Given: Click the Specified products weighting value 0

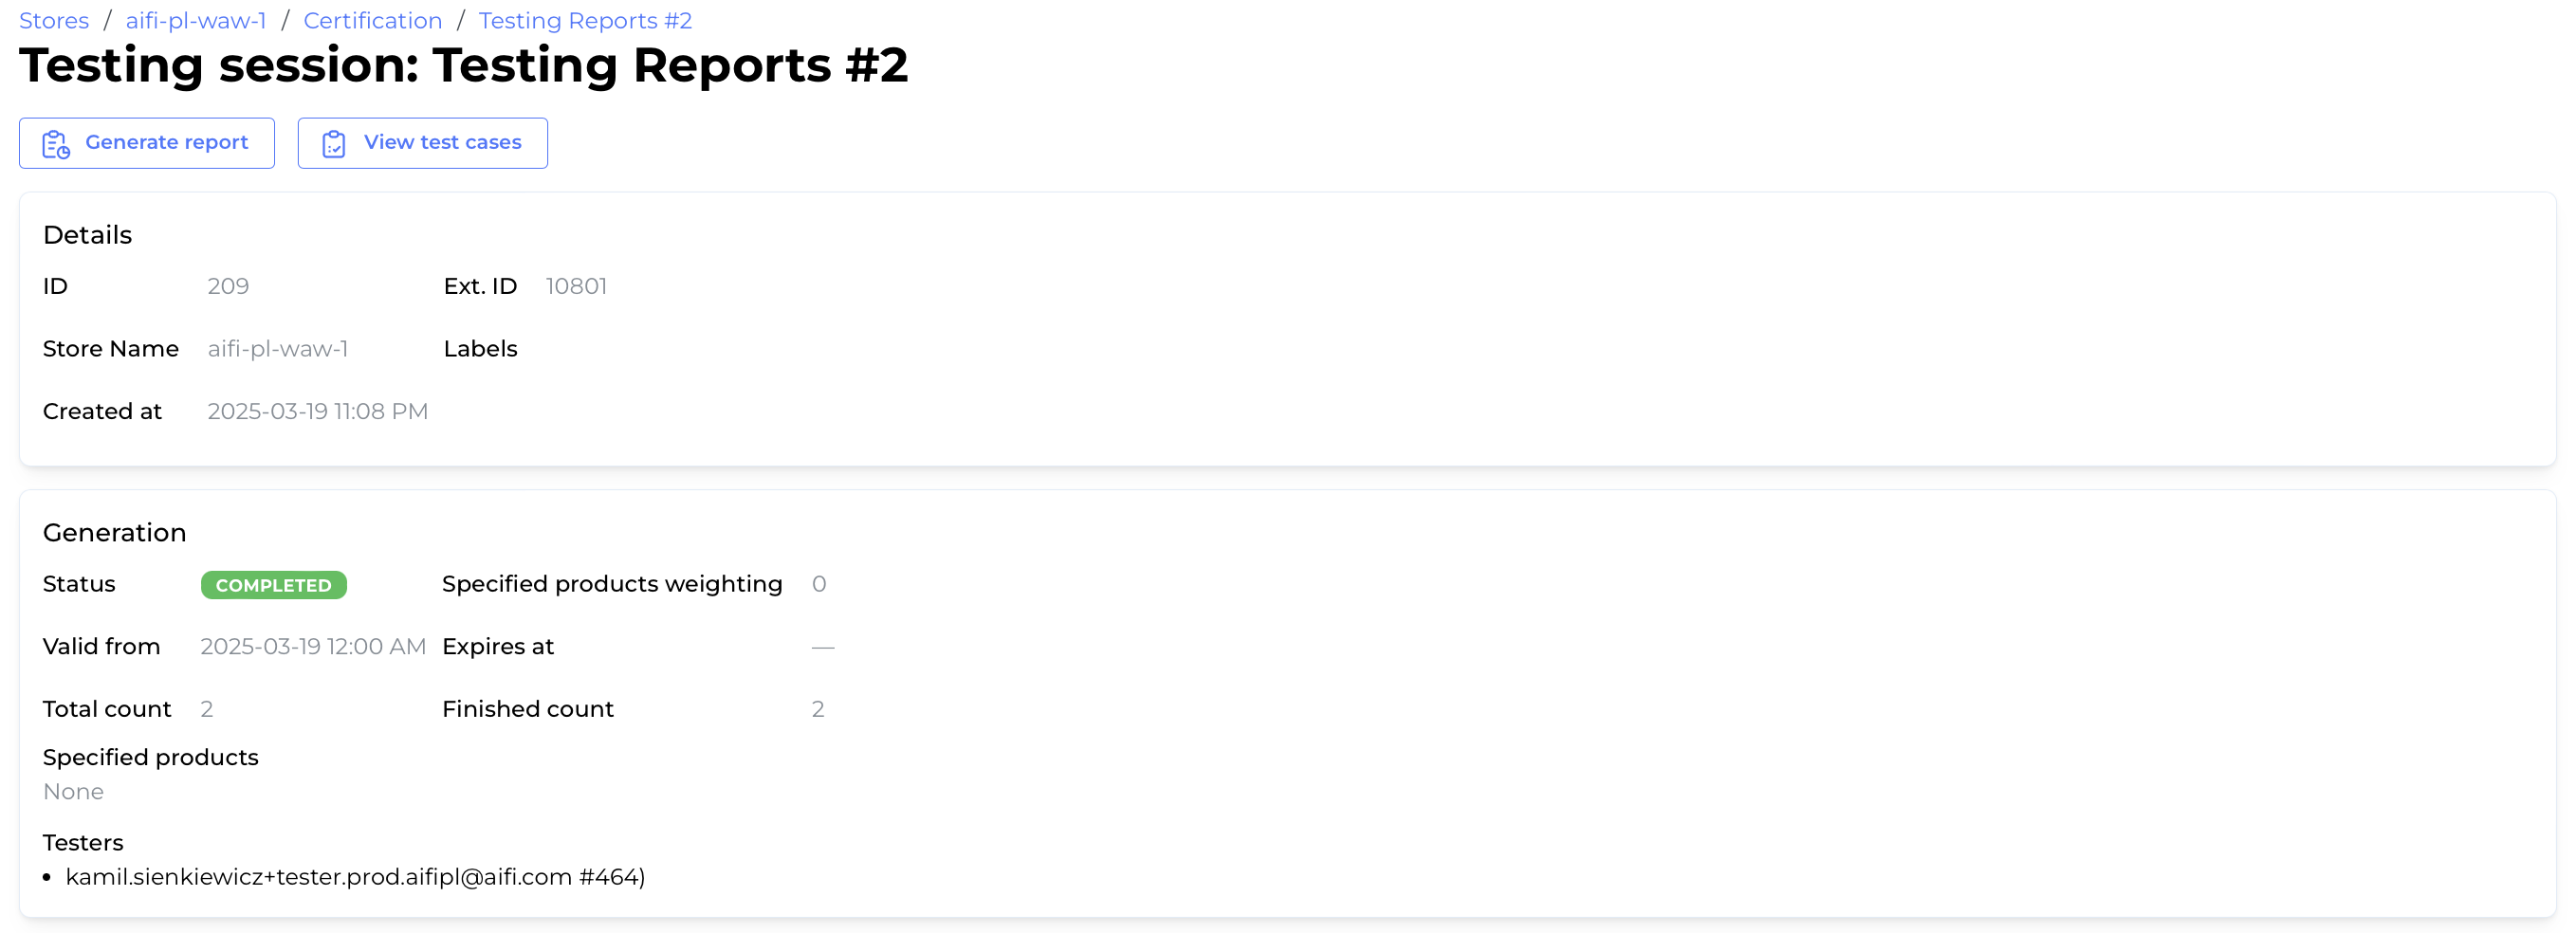Looking at the screenshot, I should [x=819, y=584].
